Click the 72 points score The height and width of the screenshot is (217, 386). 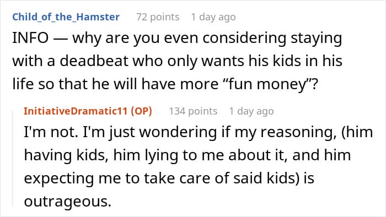[158, 17]
